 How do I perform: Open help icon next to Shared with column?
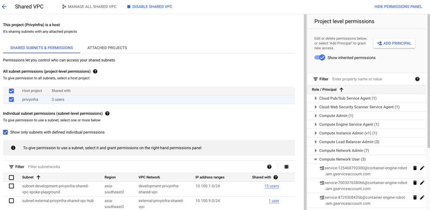pos(275,177)
